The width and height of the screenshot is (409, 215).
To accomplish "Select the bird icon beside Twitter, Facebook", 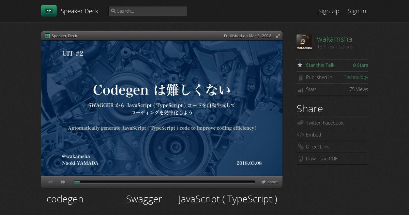I will pyautogui.click(x=300, y=123).
